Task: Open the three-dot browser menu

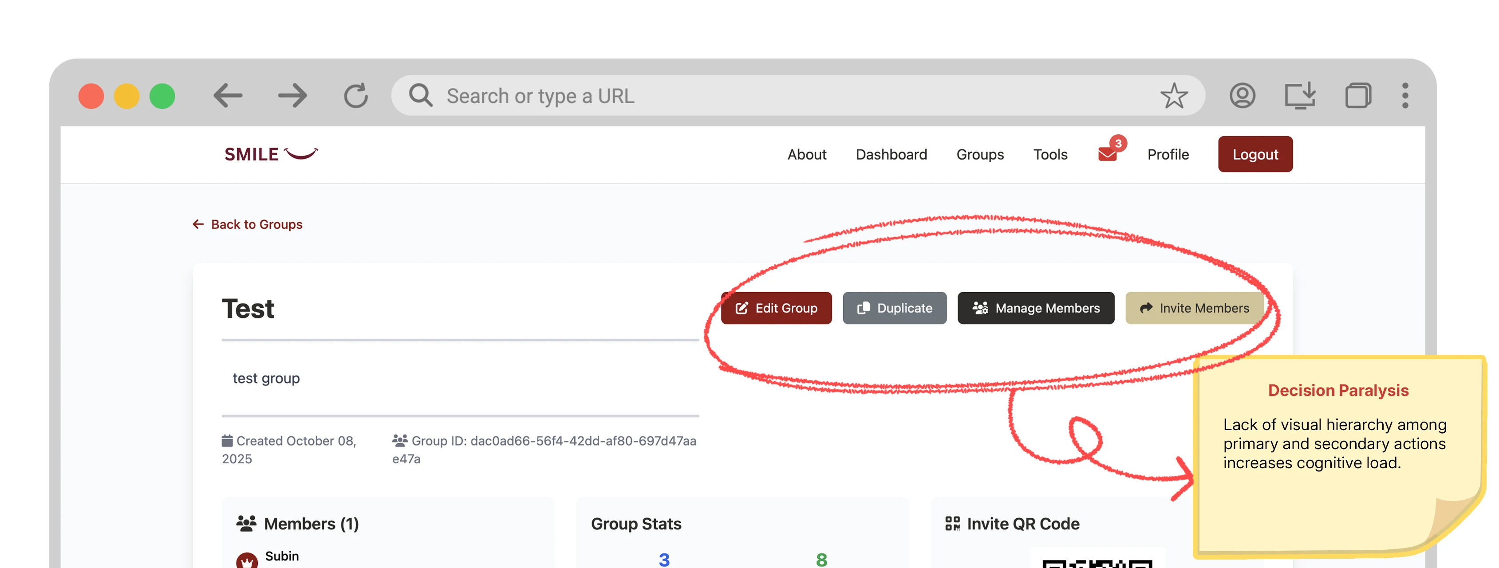Action: 1405,95
